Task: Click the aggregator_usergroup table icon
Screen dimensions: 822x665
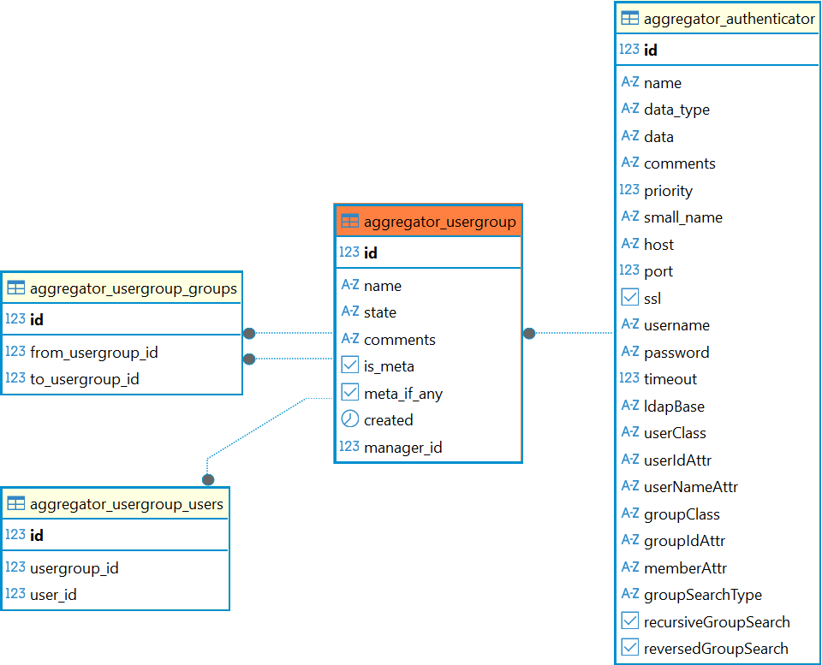Action: pos(349,222)
